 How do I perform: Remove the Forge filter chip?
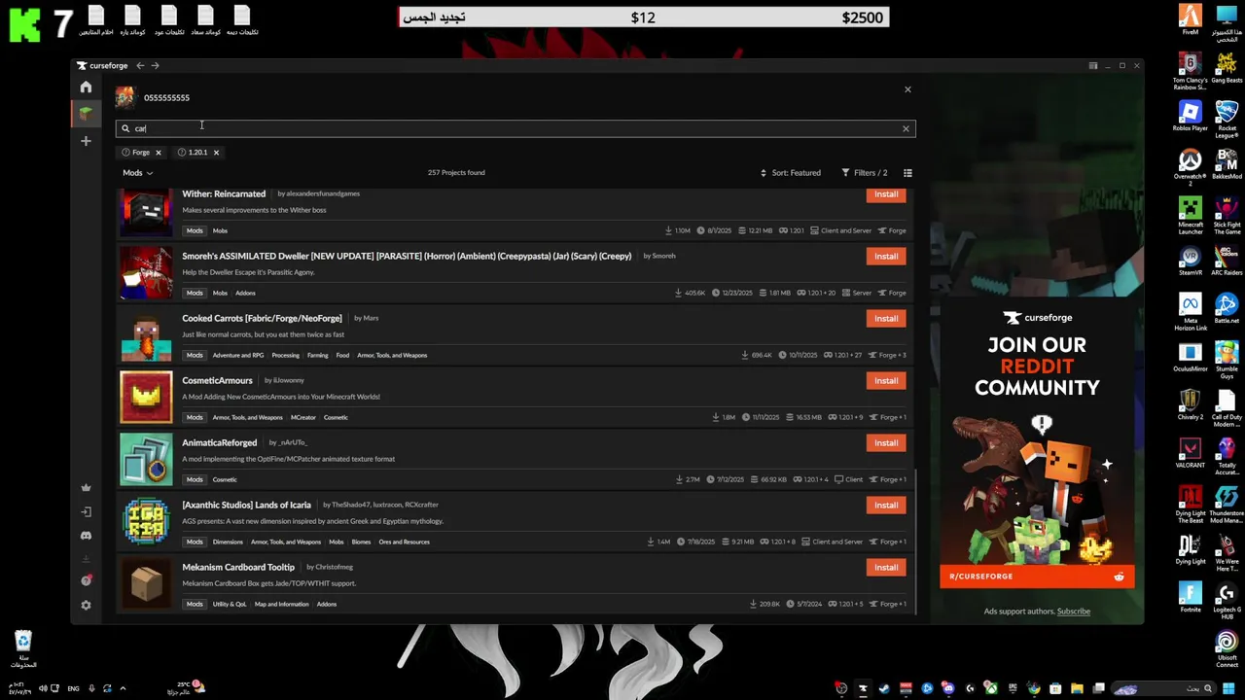coord(158,153)
